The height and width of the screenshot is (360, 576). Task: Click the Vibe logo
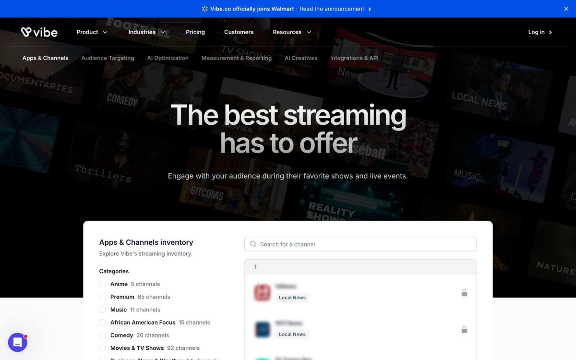pos(39,32)
